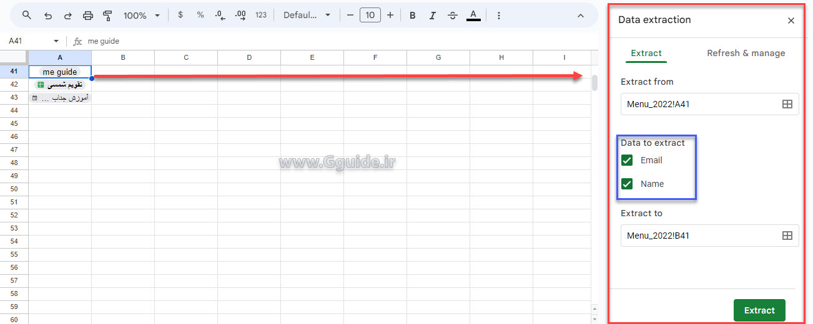This screenshot has width=813, height=324.
Task: Open the text color picker
Action: click(473, 16)
